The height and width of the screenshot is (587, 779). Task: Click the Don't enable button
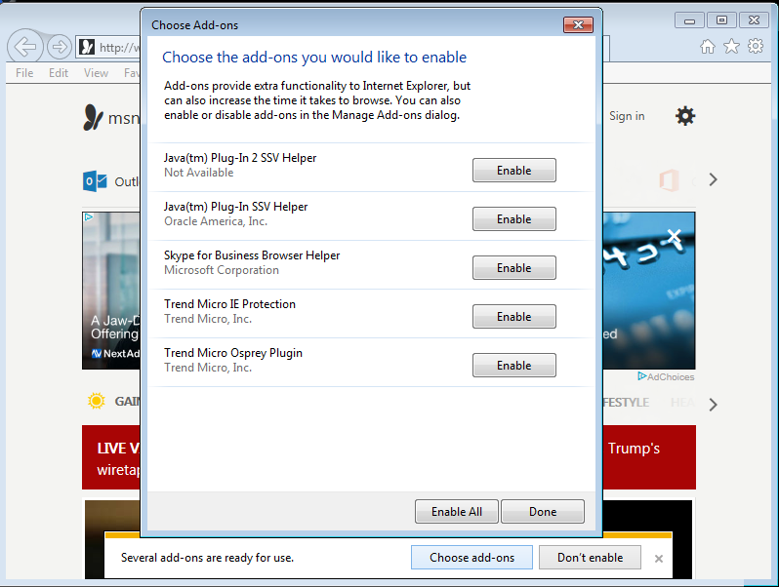[590, 557]
